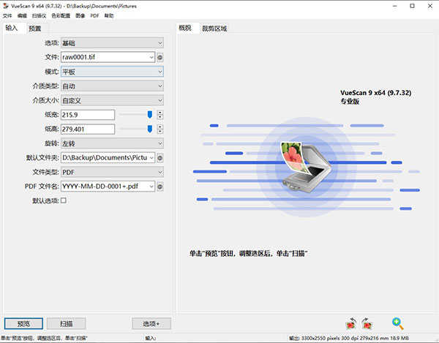Open the 介质大小 dropdown showing 自定义
The height and width of the screenshot is (343, 439).
point(112,100)
